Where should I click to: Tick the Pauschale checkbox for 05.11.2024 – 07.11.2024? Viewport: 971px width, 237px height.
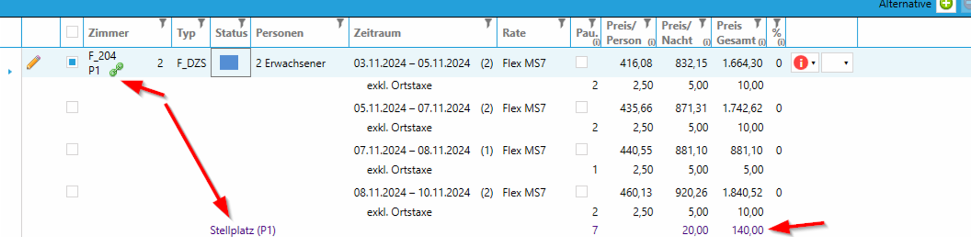[x=582, y=107]
